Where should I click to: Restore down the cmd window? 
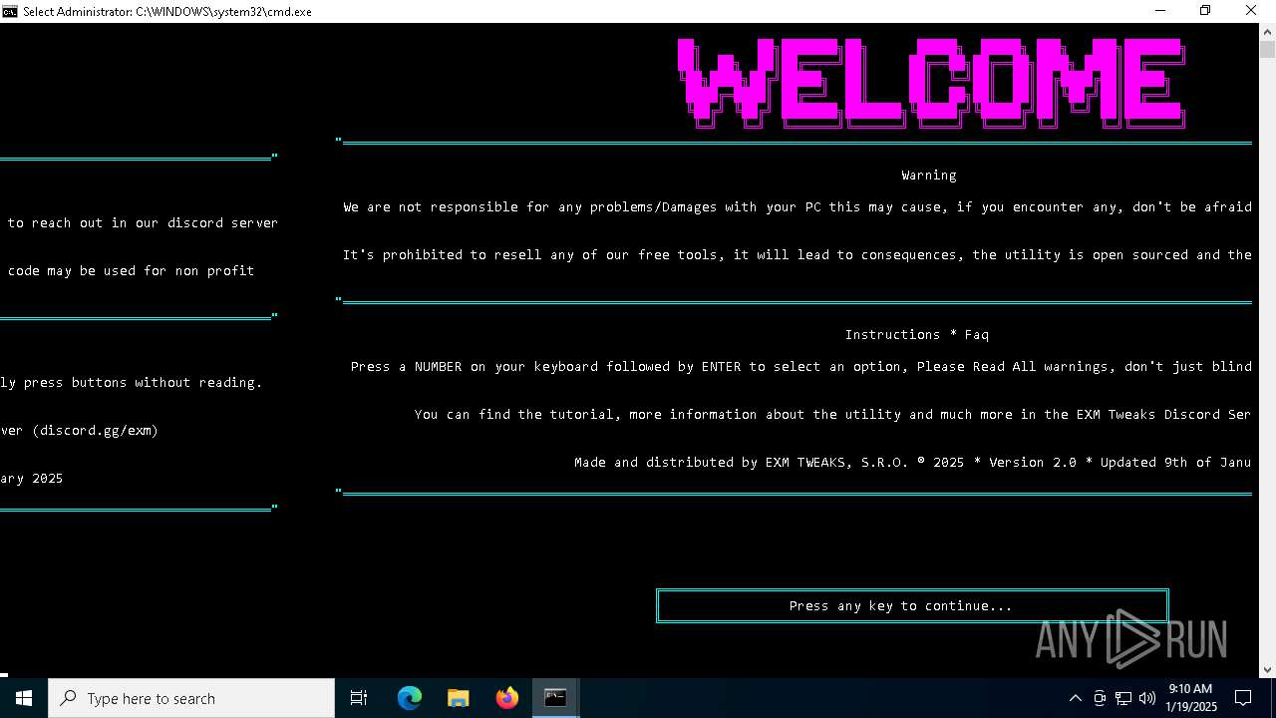click(1205, 11)
